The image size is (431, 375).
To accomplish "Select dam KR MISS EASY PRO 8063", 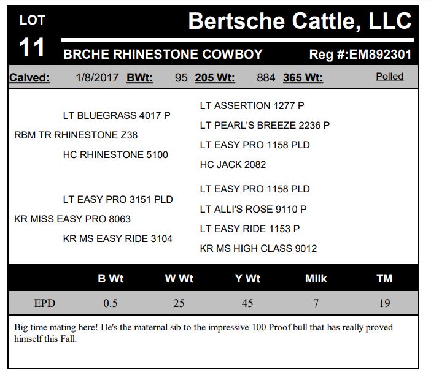I will coord(72,219).
